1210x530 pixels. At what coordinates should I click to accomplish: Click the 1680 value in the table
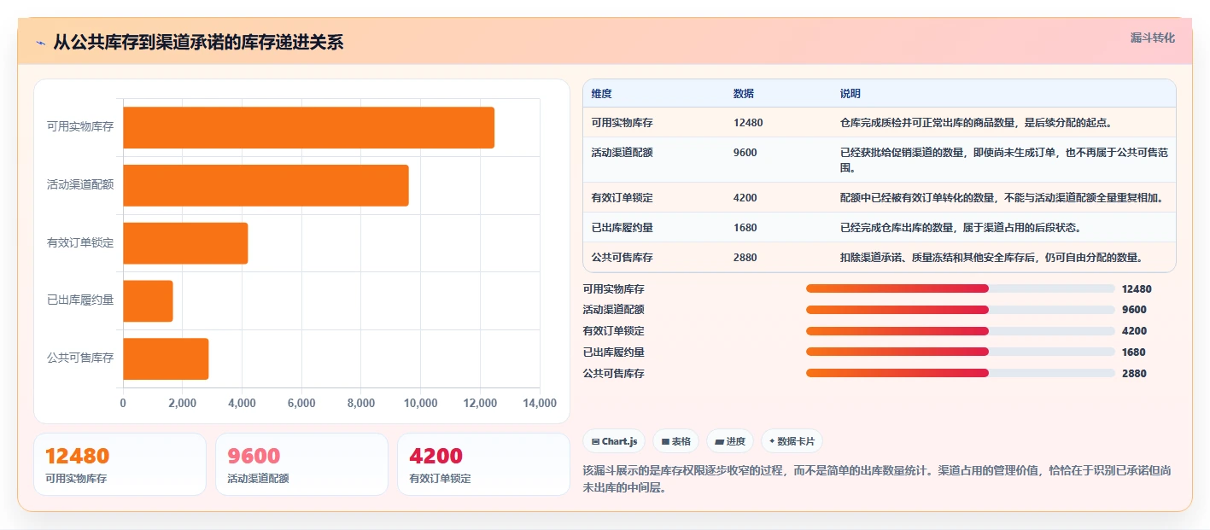click(x=745, y=228)
